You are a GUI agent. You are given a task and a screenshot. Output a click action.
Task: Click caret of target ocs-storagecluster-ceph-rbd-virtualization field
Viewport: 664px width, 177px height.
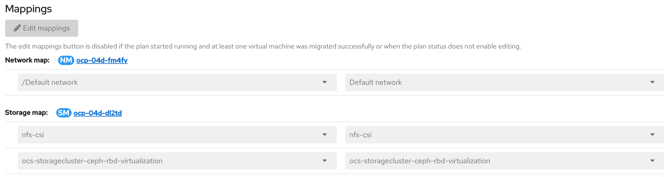tap(652, 161)
